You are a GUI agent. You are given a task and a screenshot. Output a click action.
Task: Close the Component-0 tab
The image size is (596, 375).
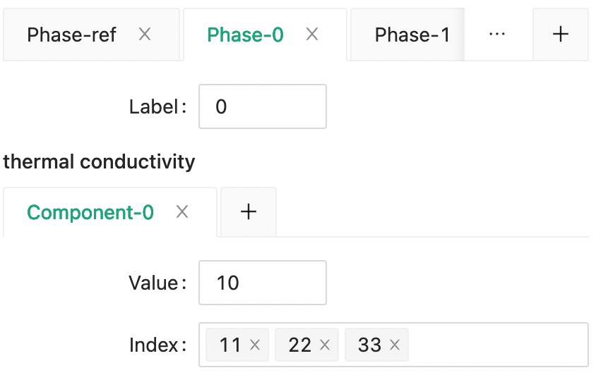click(182, 211)
